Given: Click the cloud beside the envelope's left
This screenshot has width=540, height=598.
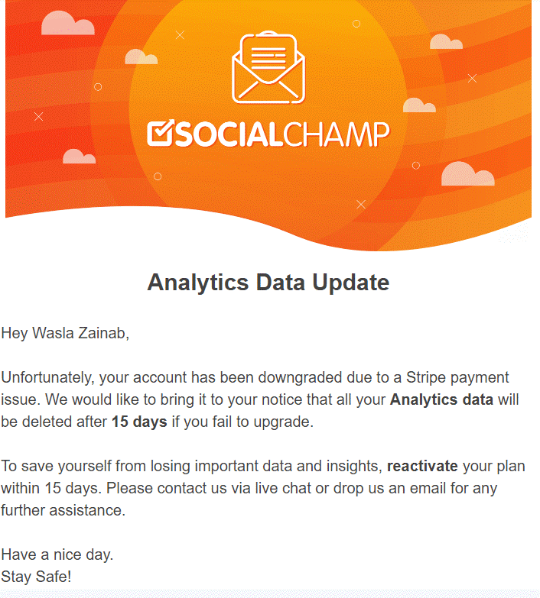Looking at the screenshot, I should click(x=141, y=57).
